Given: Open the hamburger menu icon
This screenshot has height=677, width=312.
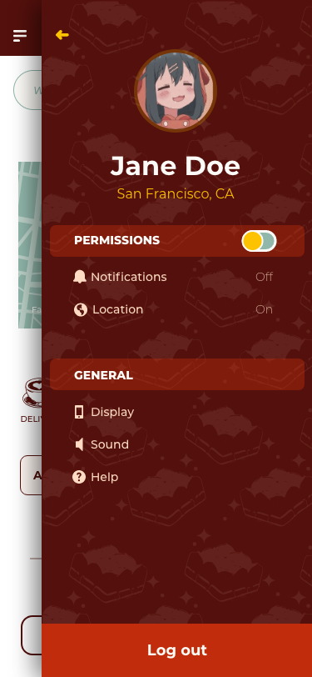Looking at the screenshot, I should click(x=20, y=36).
